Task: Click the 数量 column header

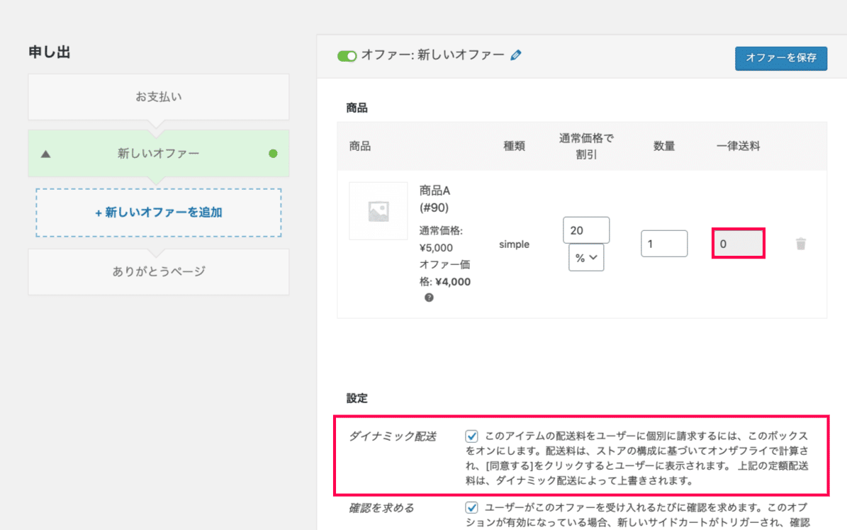Action: [x=664, y=146]
